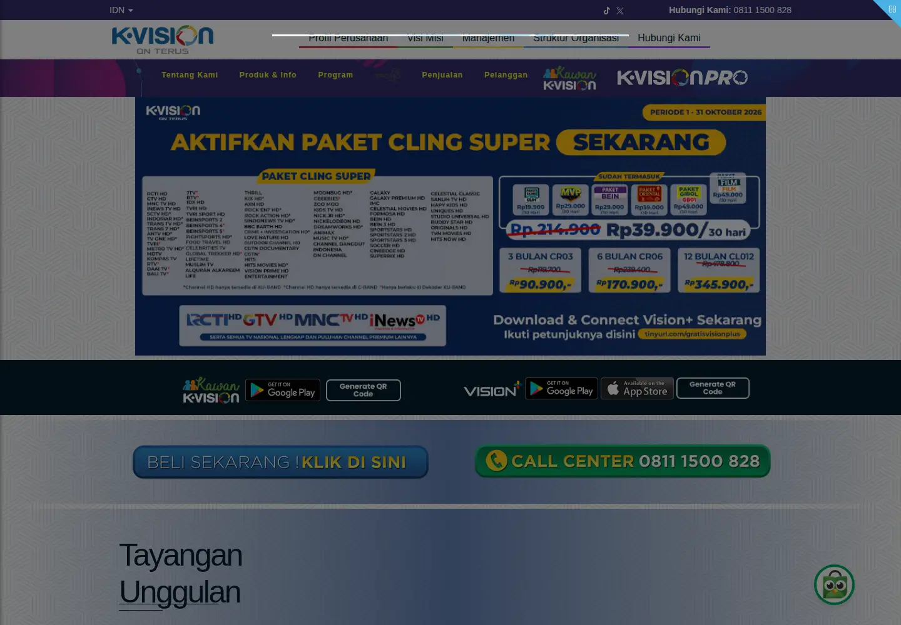
Task: Open Google Play badge beside Kawan K-Vision
Action: tap(283, 390)
